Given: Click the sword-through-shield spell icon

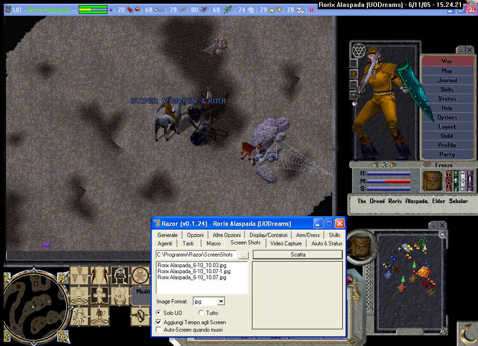Looking at the screenshot, I should pos(140,316).
